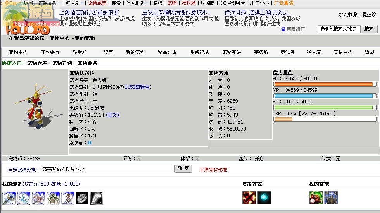This screenshot has height=213, width=380.
Task: Select the 我的宠物 tab
Action: (135, 52)
